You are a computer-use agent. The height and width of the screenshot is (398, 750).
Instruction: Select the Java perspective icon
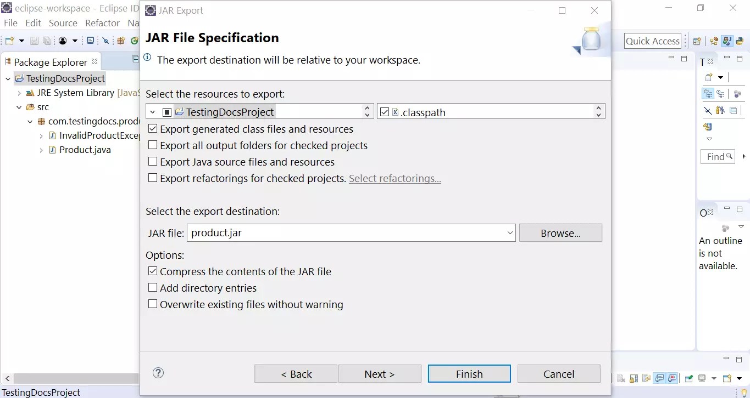pyautogui.click(x=727, y=41)
